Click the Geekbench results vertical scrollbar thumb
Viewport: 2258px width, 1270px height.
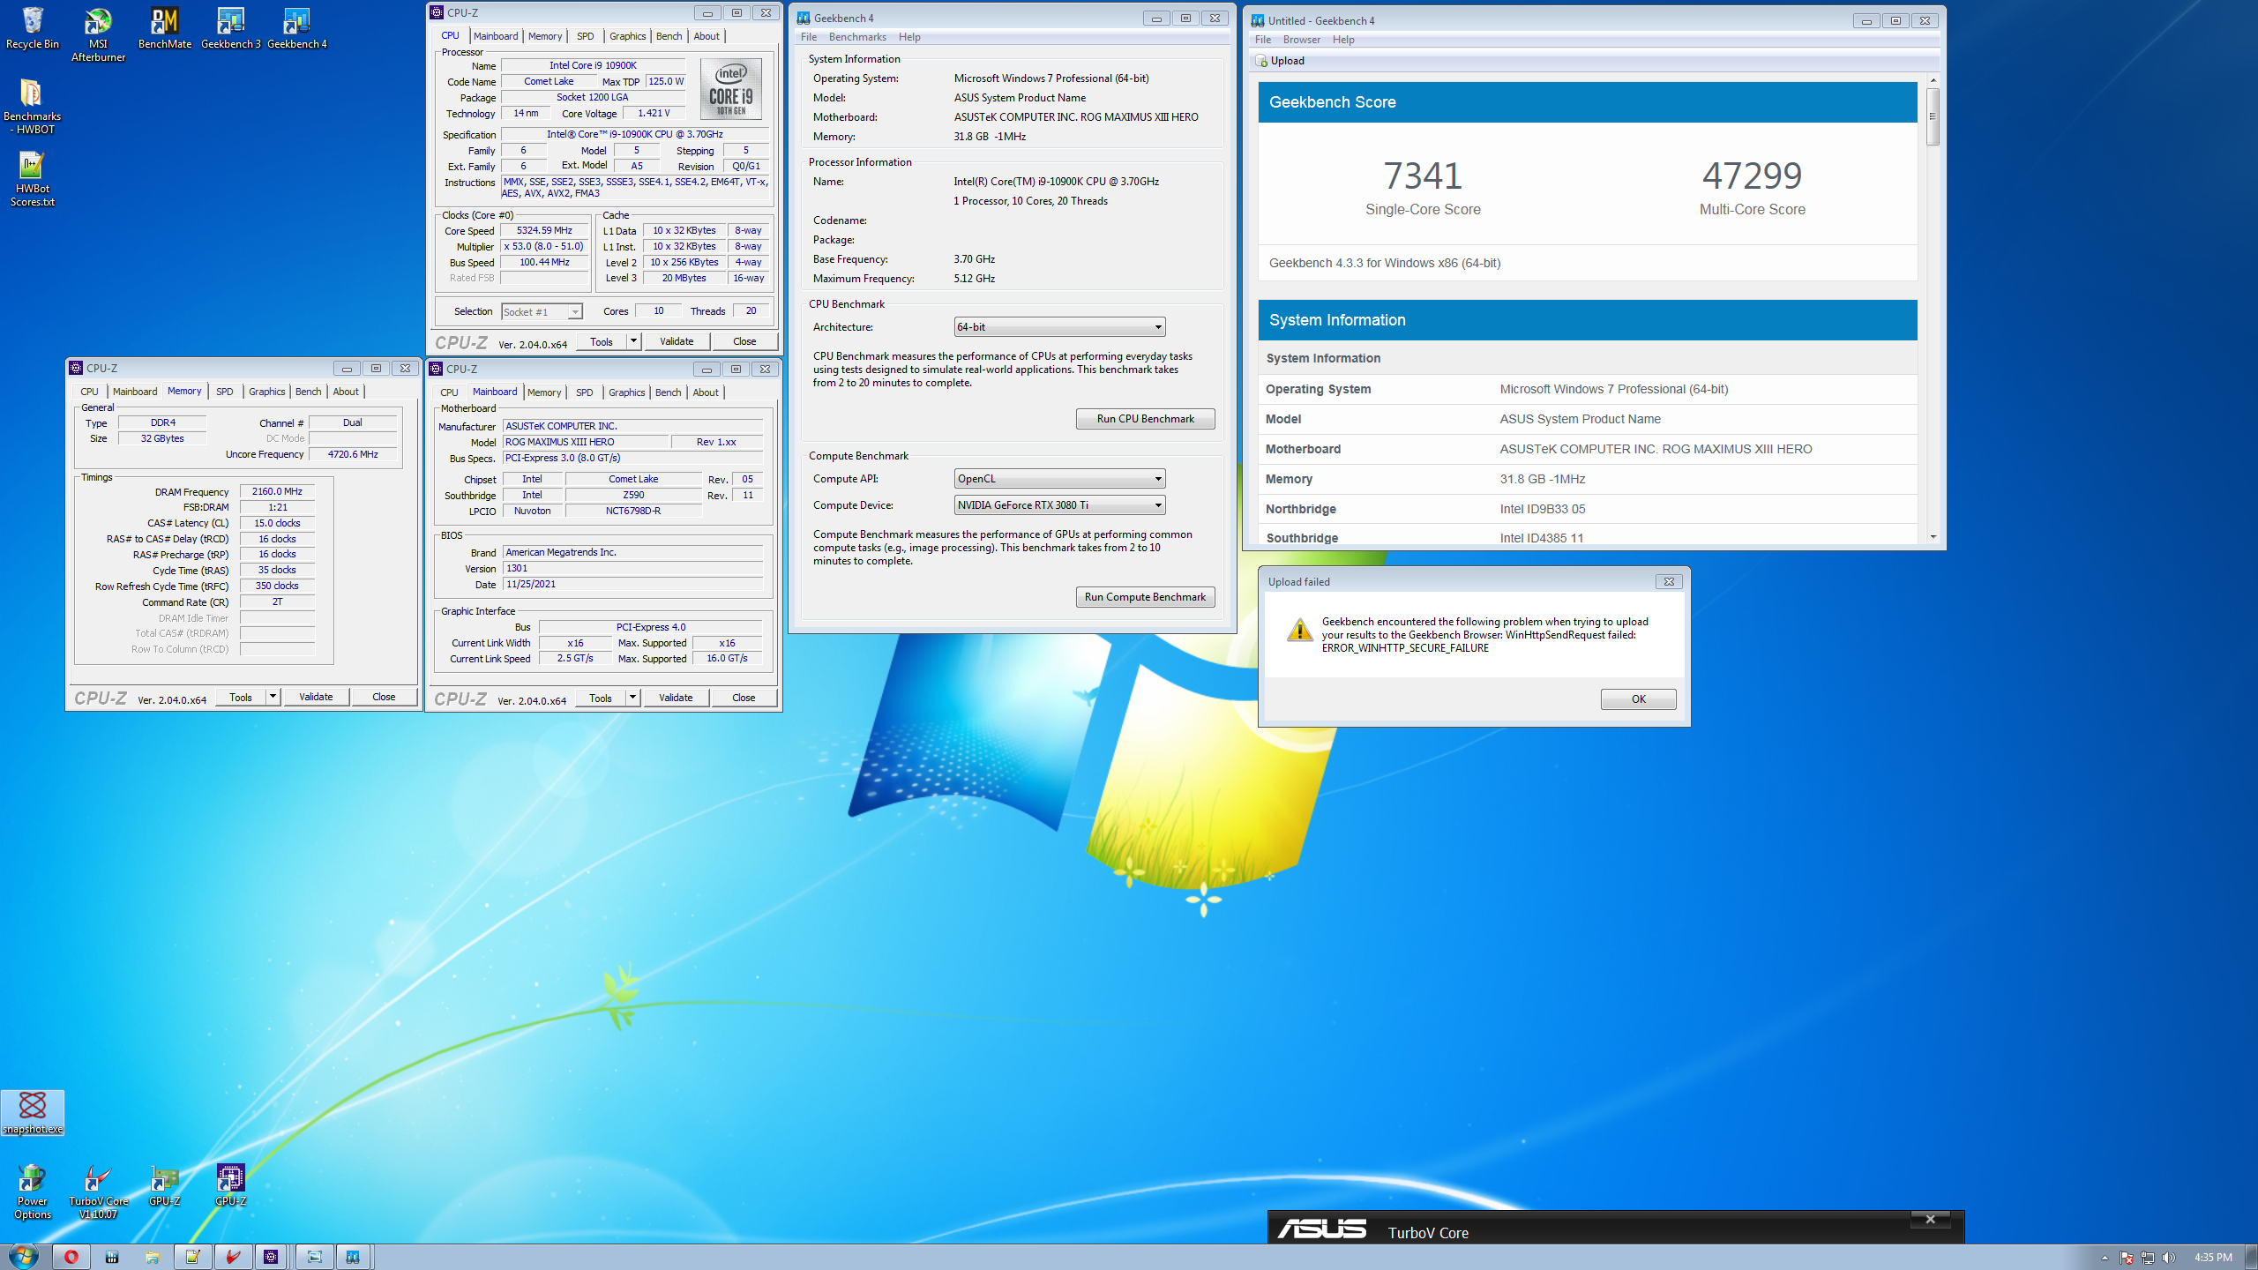[1933, 116]
